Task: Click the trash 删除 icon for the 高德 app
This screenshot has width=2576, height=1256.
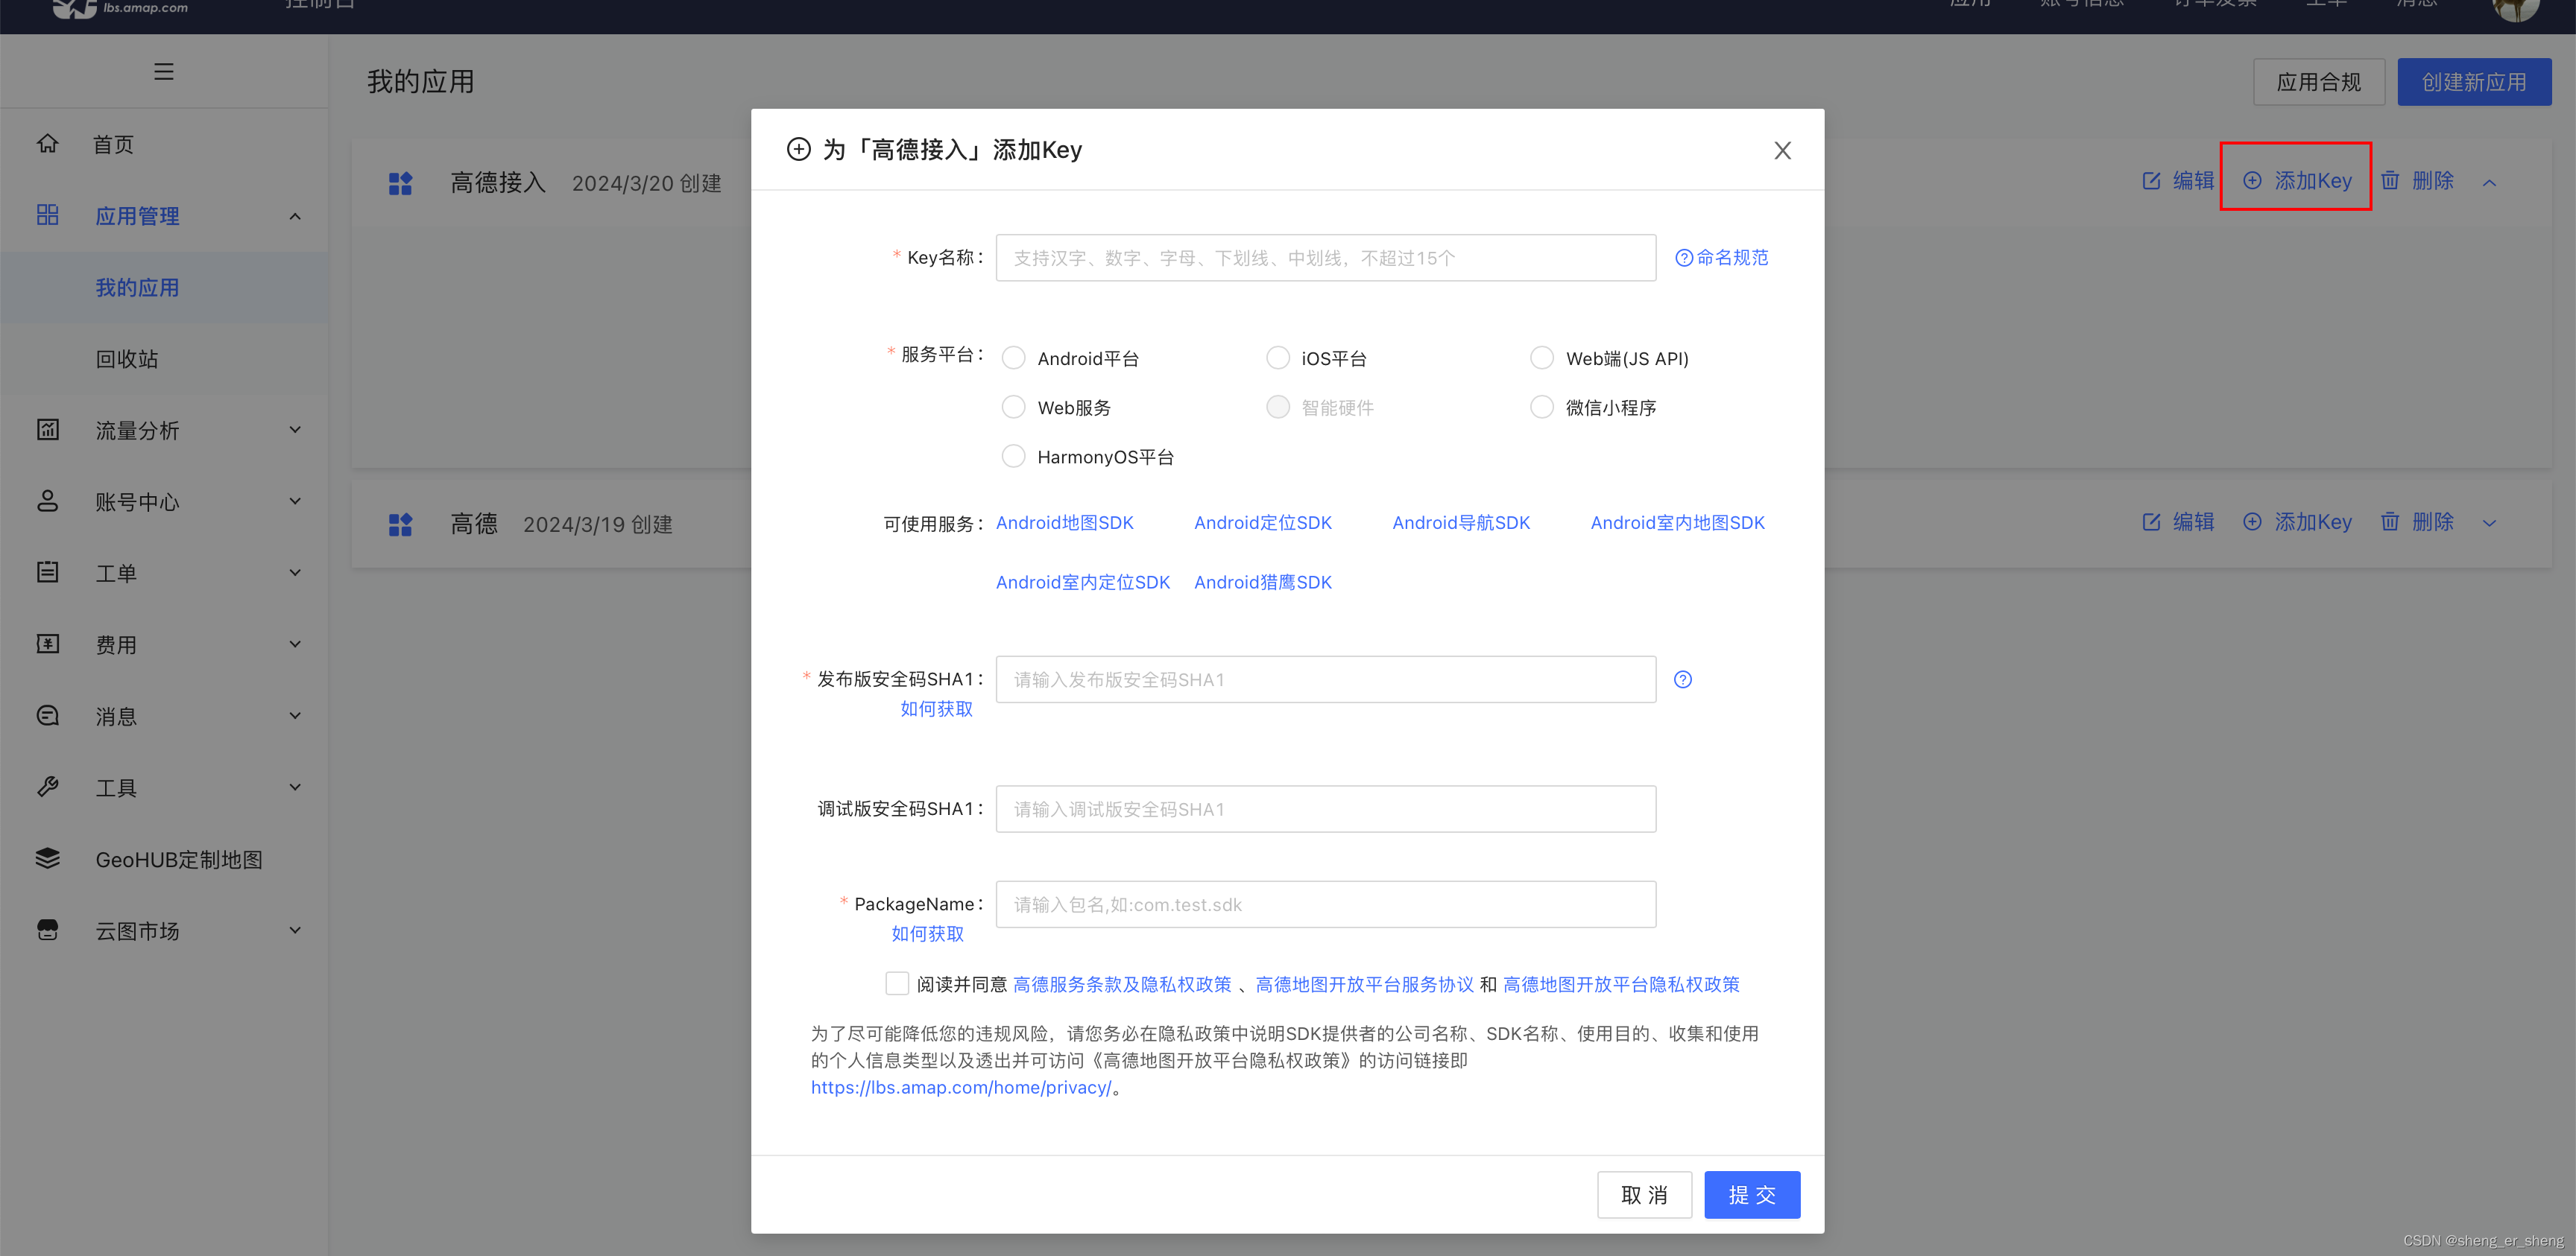Action: (2390, 521)
